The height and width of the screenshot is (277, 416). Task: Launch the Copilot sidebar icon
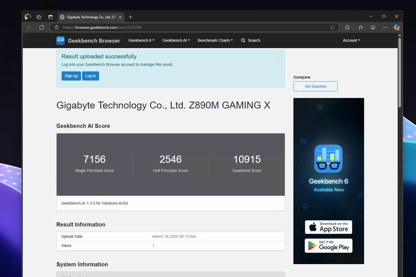(x=397, y=27)
